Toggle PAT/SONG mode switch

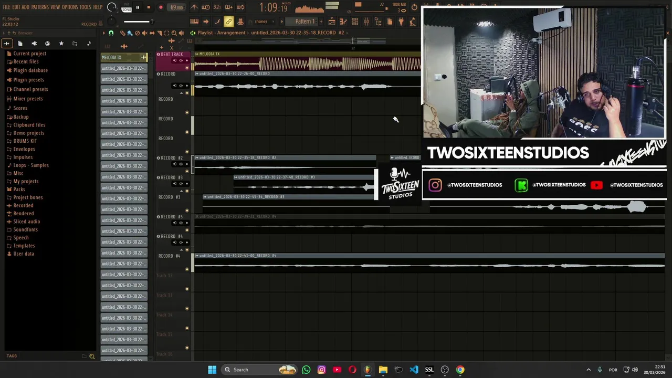(x=127, y=7)
